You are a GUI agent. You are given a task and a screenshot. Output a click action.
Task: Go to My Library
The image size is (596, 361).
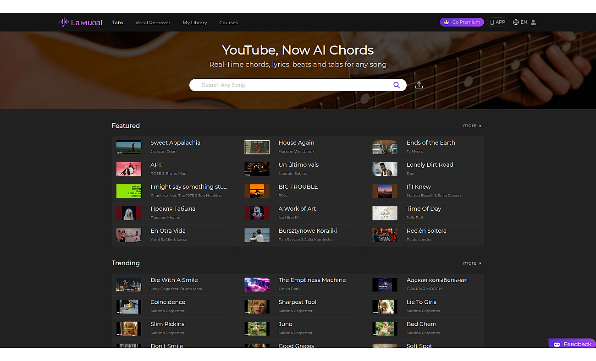point(195,22)
